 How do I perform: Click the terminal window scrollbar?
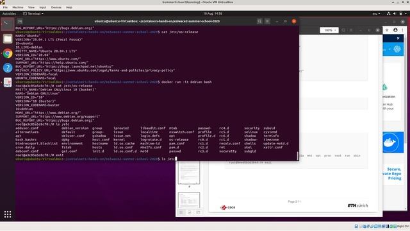coord(297,155)
